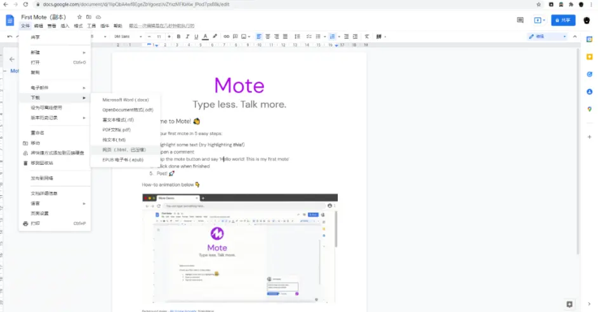Click the browser reload button
Image resolution: width=598 pixels, height=312 pixels.
25,4
